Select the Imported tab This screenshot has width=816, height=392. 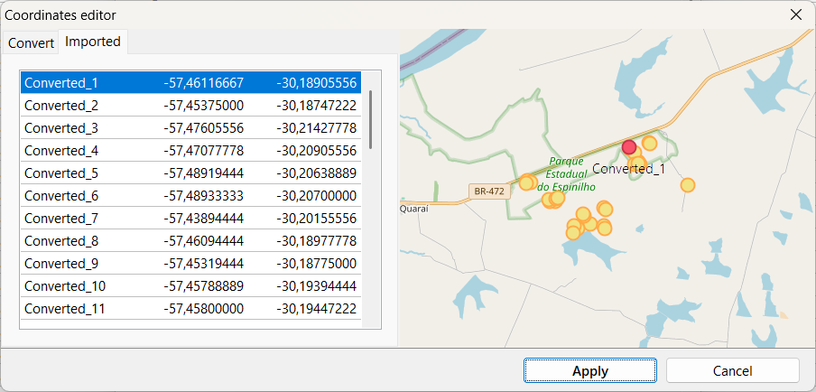93,42
